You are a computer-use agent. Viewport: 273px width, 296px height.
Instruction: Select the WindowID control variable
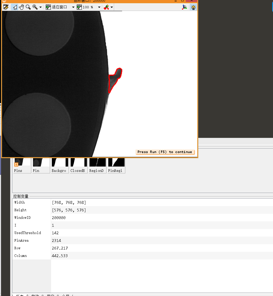click(23, 218)
